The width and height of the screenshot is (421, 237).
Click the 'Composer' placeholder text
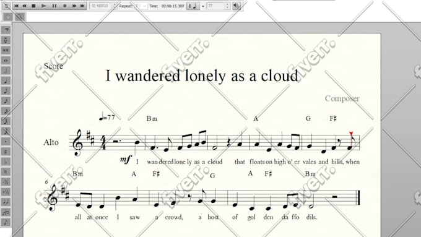click(x=342, y=99)
